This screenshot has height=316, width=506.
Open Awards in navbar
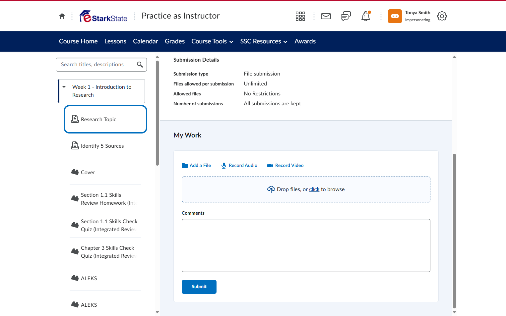tap(305, 41)
